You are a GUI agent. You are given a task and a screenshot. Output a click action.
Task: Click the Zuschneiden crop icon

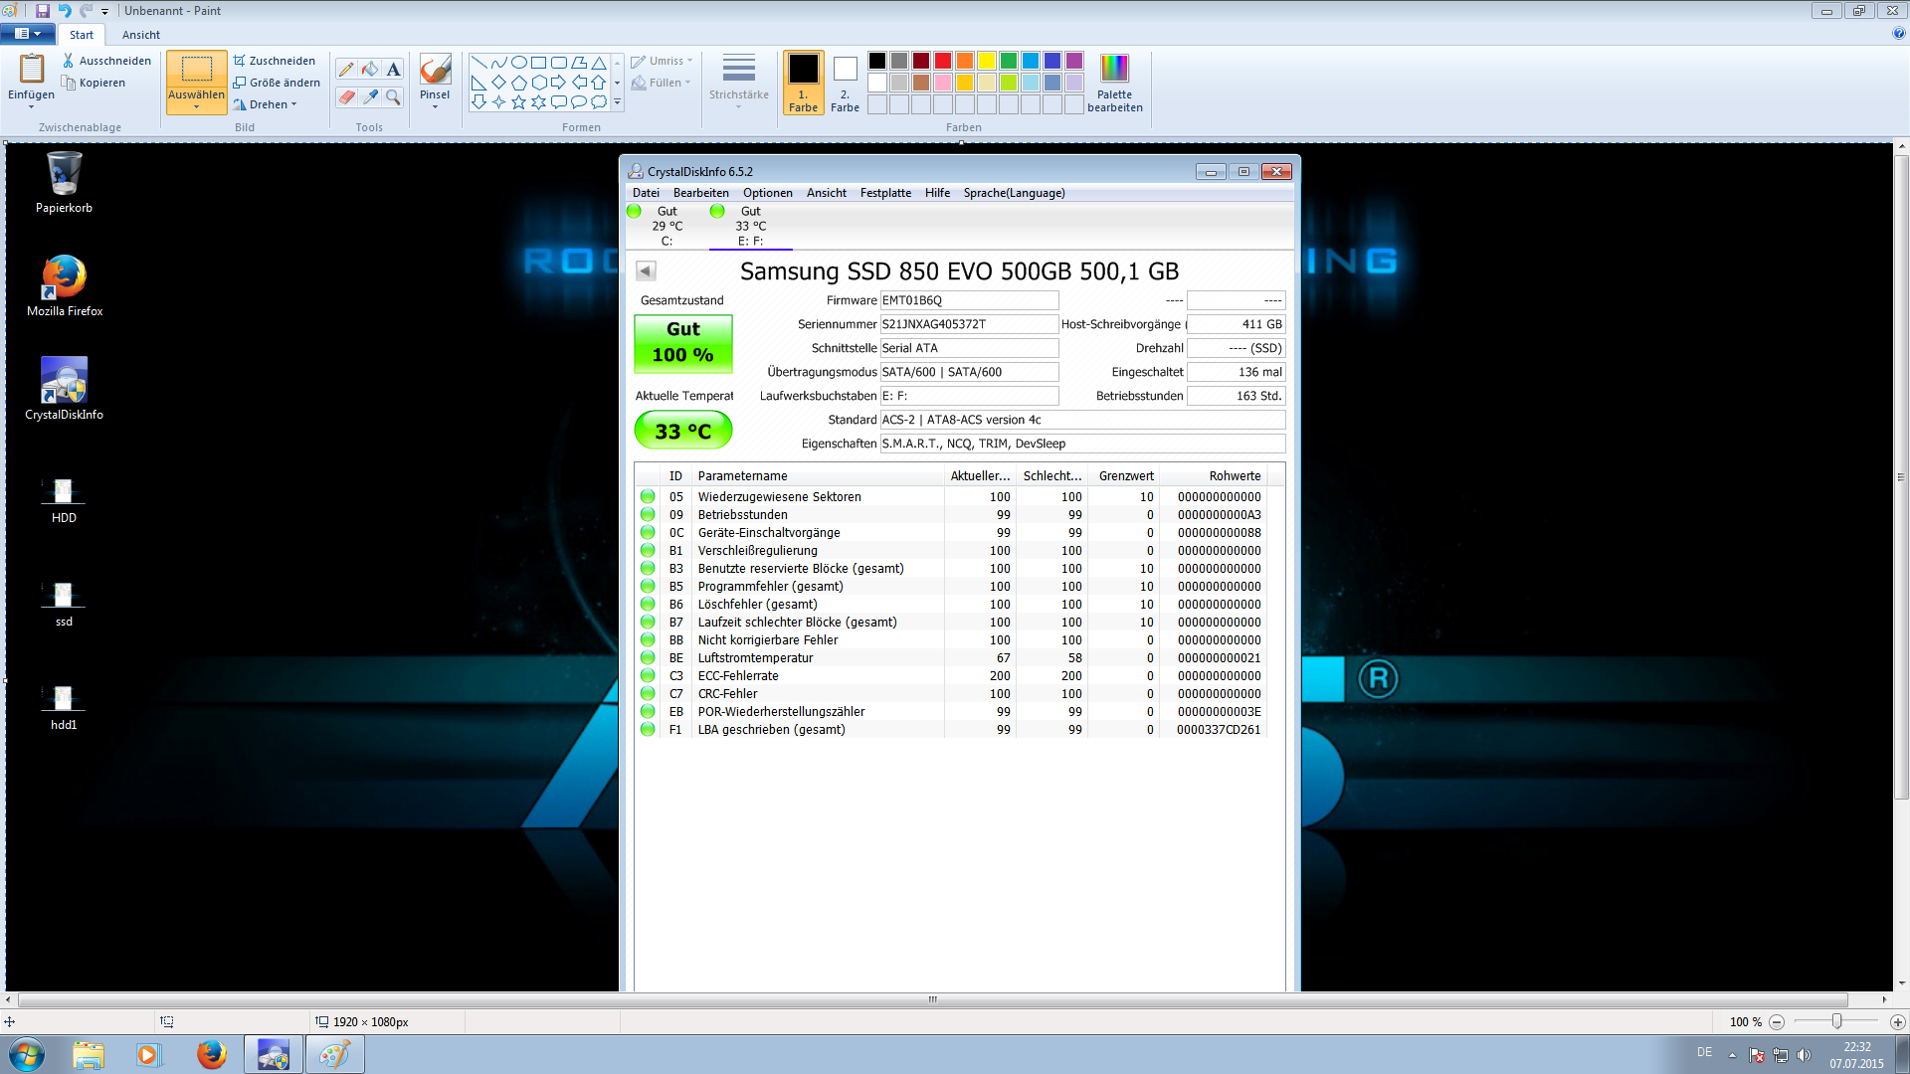coord(240,61)
